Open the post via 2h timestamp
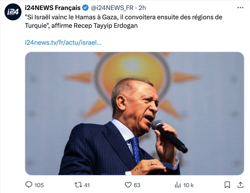Viewport: 250px width, 193px height. coord(142,8)
